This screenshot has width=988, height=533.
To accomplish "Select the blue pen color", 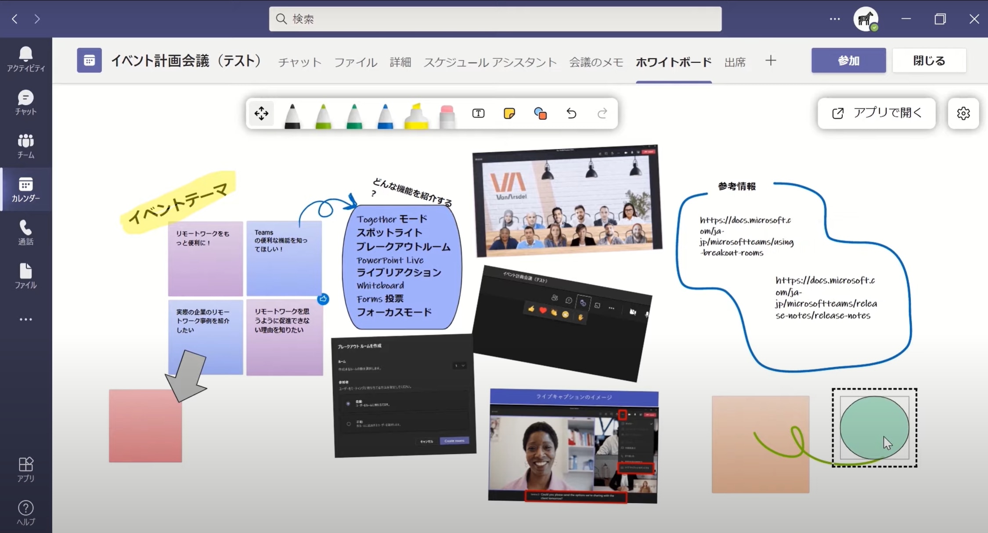I will [x=385, y=116].
